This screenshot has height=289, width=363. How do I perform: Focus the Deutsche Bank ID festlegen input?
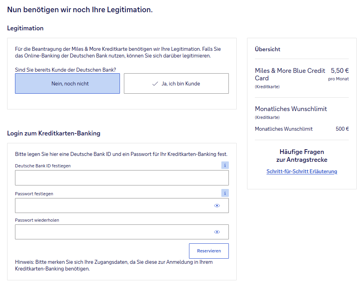pos(122,178)
